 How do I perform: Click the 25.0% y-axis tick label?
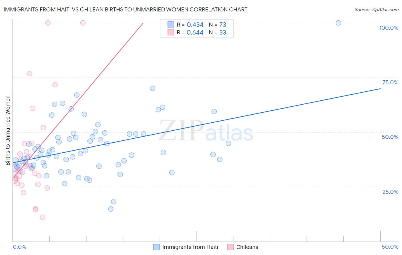[x=390, y=192]
